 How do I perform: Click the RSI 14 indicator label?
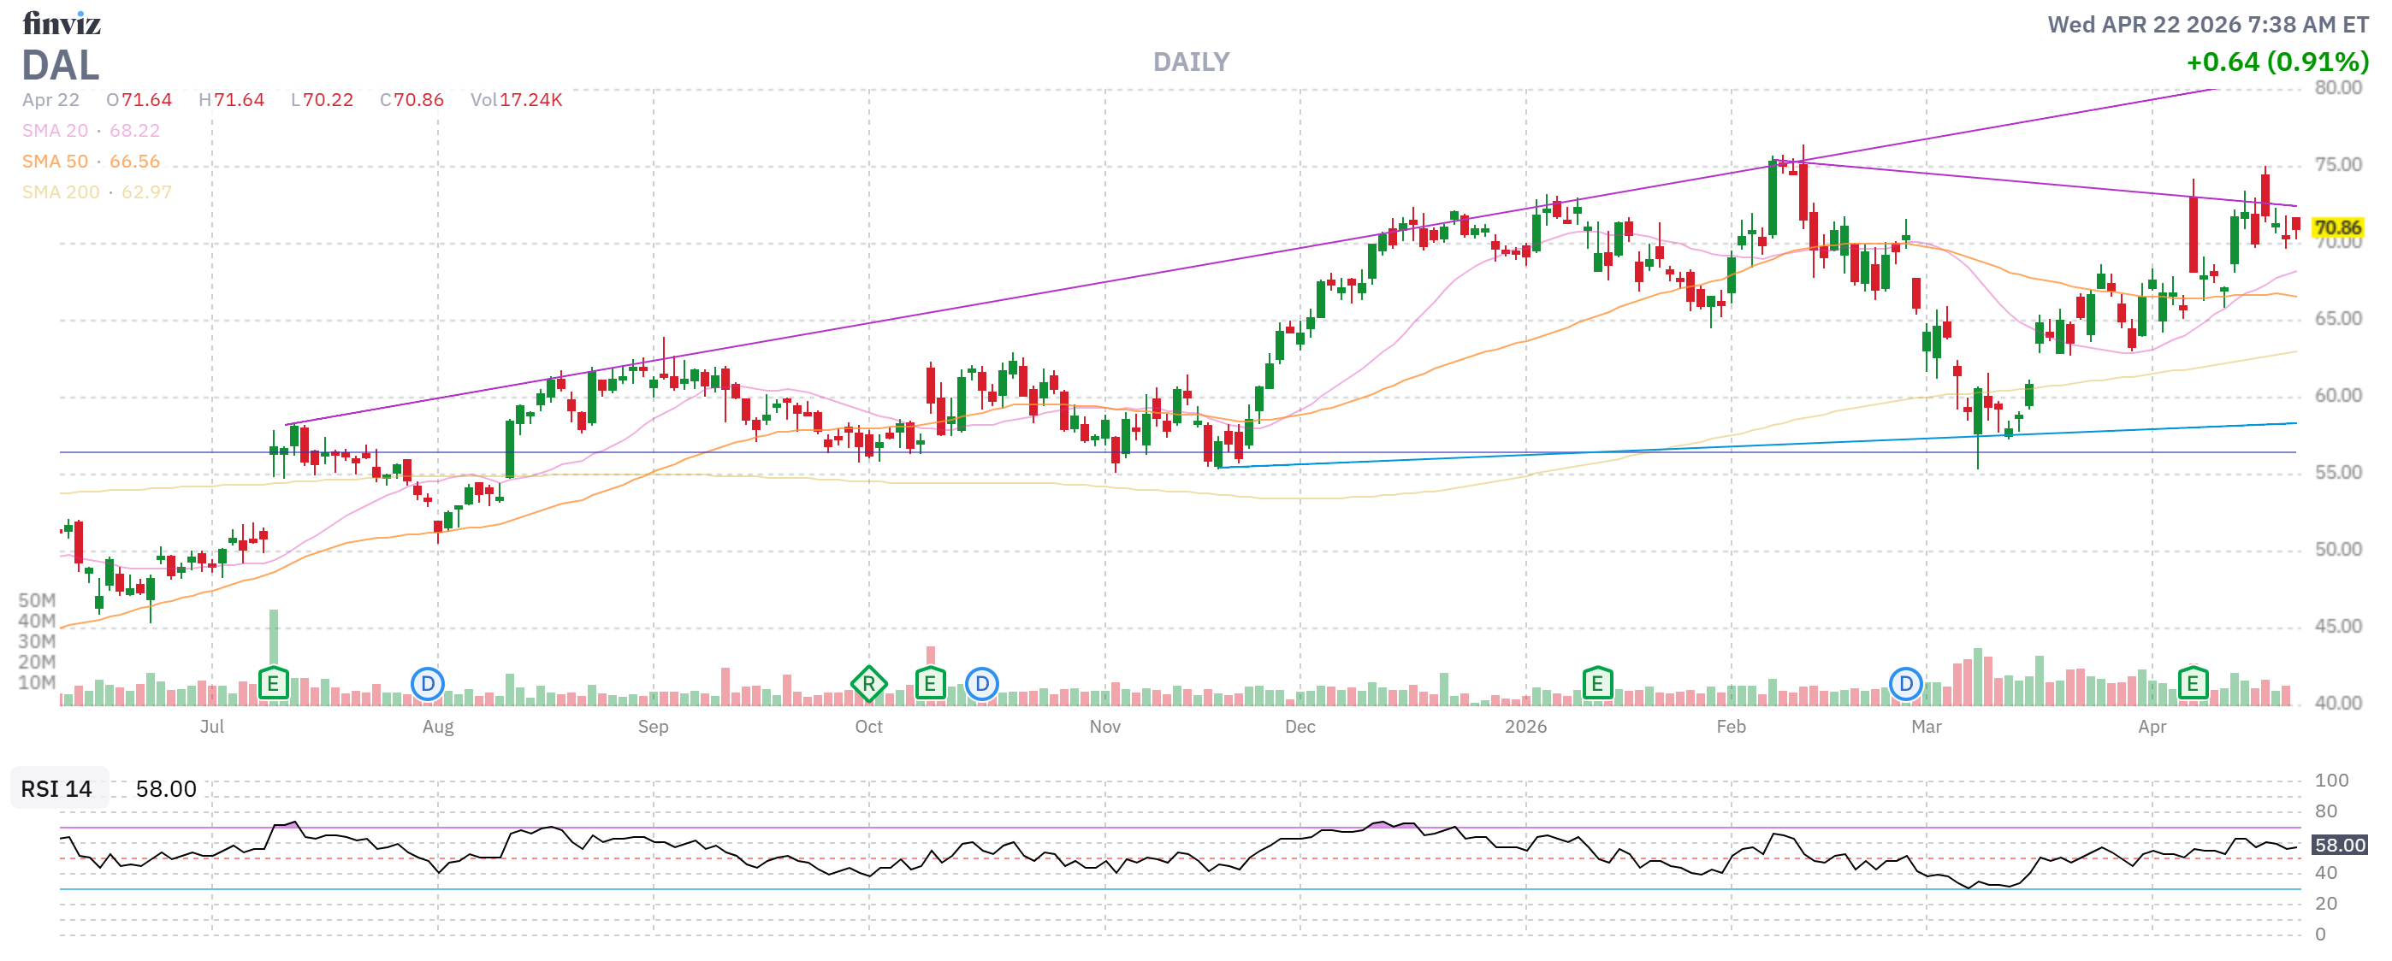(56, 788)
